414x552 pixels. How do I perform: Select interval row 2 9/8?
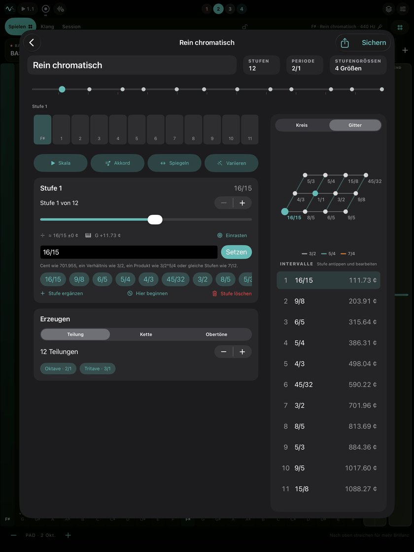[x=328, y=301]
